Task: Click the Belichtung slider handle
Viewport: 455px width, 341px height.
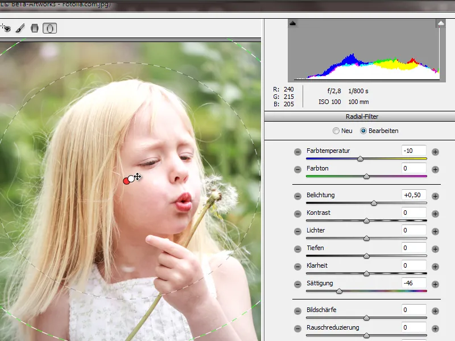Action: click(374, 203)
